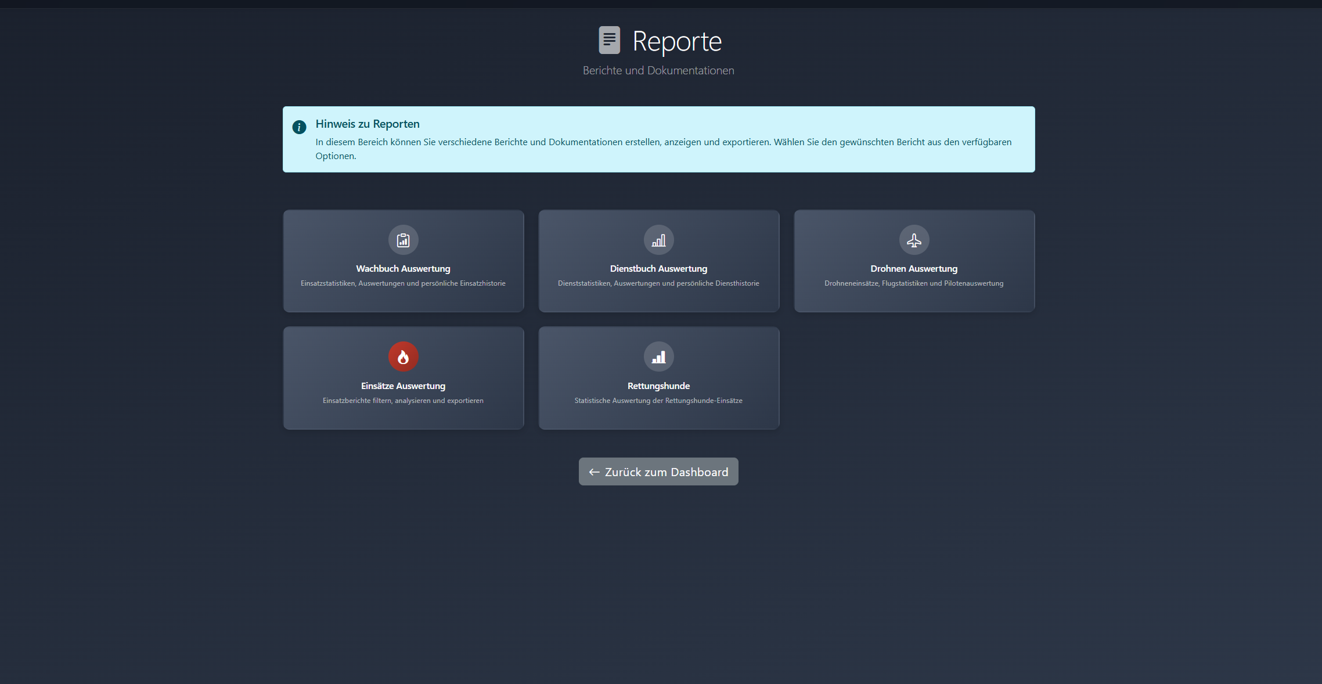Image resolution: width=1322 pixels, height=684 pixels.
Task: Click the Rettungshunde description text
Action: pos(658,399)
